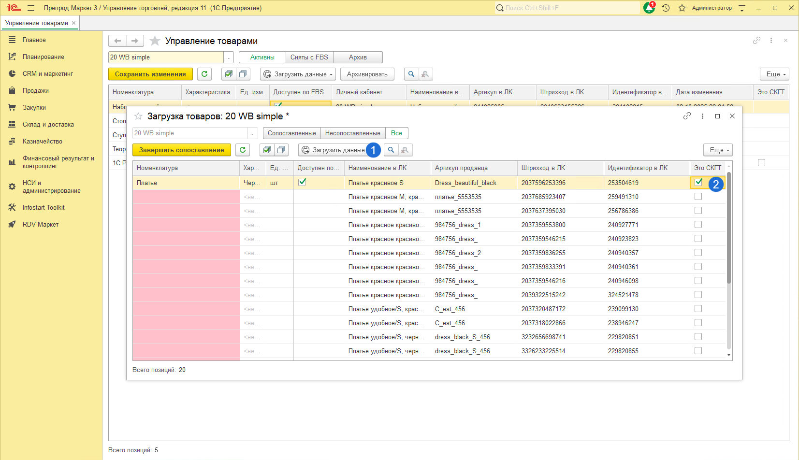The image size is (799, 460).
Task: Click the search magnifier icon in dialog
Action: coord(391,150)
